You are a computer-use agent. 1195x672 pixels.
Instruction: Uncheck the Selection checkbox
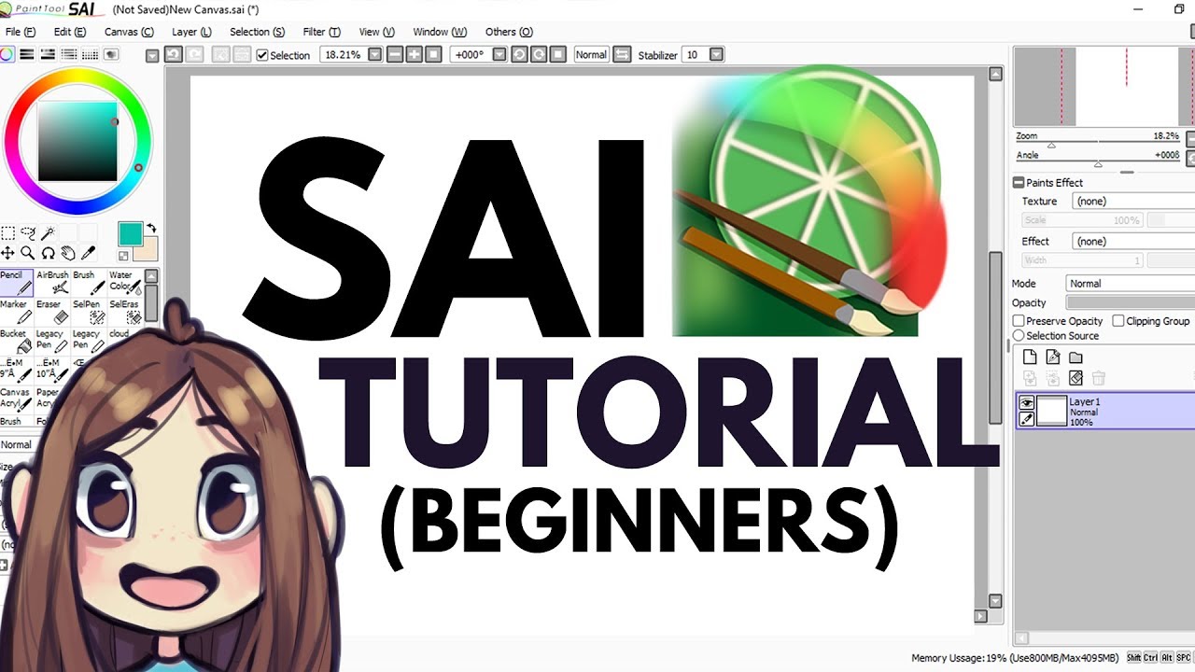[x=262, y=55]
